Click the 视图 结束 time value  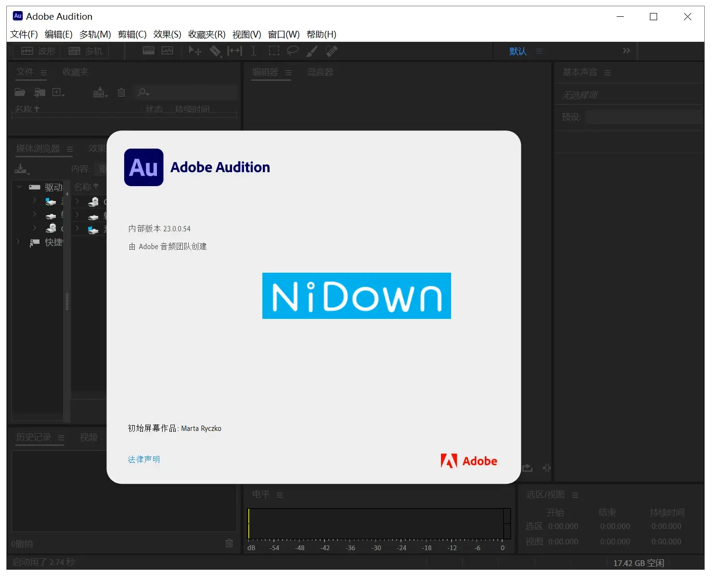coord(615,542)
